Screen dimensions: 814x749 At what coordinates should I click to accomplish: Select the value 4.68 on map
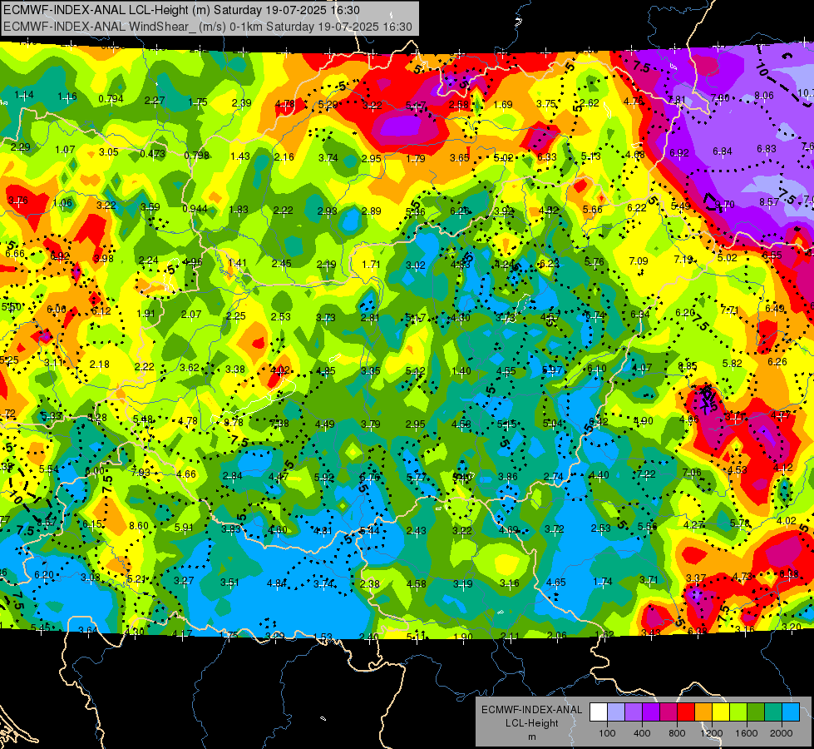coord(635,154)
